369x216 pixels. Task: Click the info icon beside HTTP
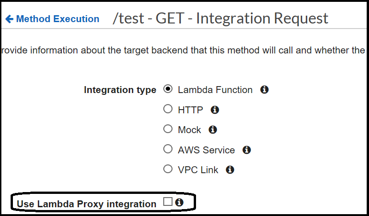214,110
